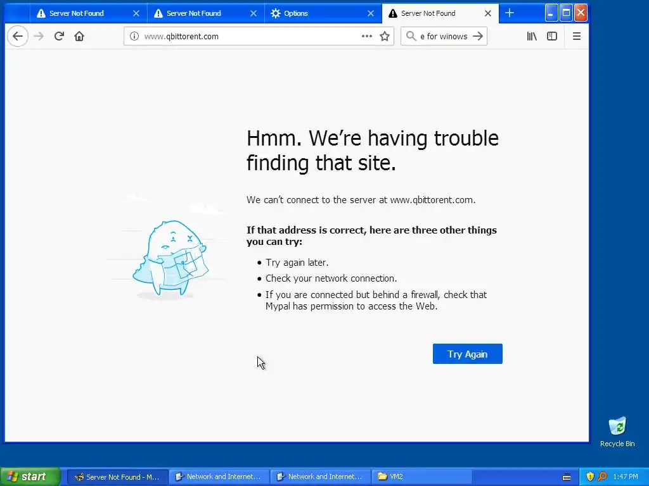Open the Library bookshelf icon
649x486 pixels.
pos(532,36)
